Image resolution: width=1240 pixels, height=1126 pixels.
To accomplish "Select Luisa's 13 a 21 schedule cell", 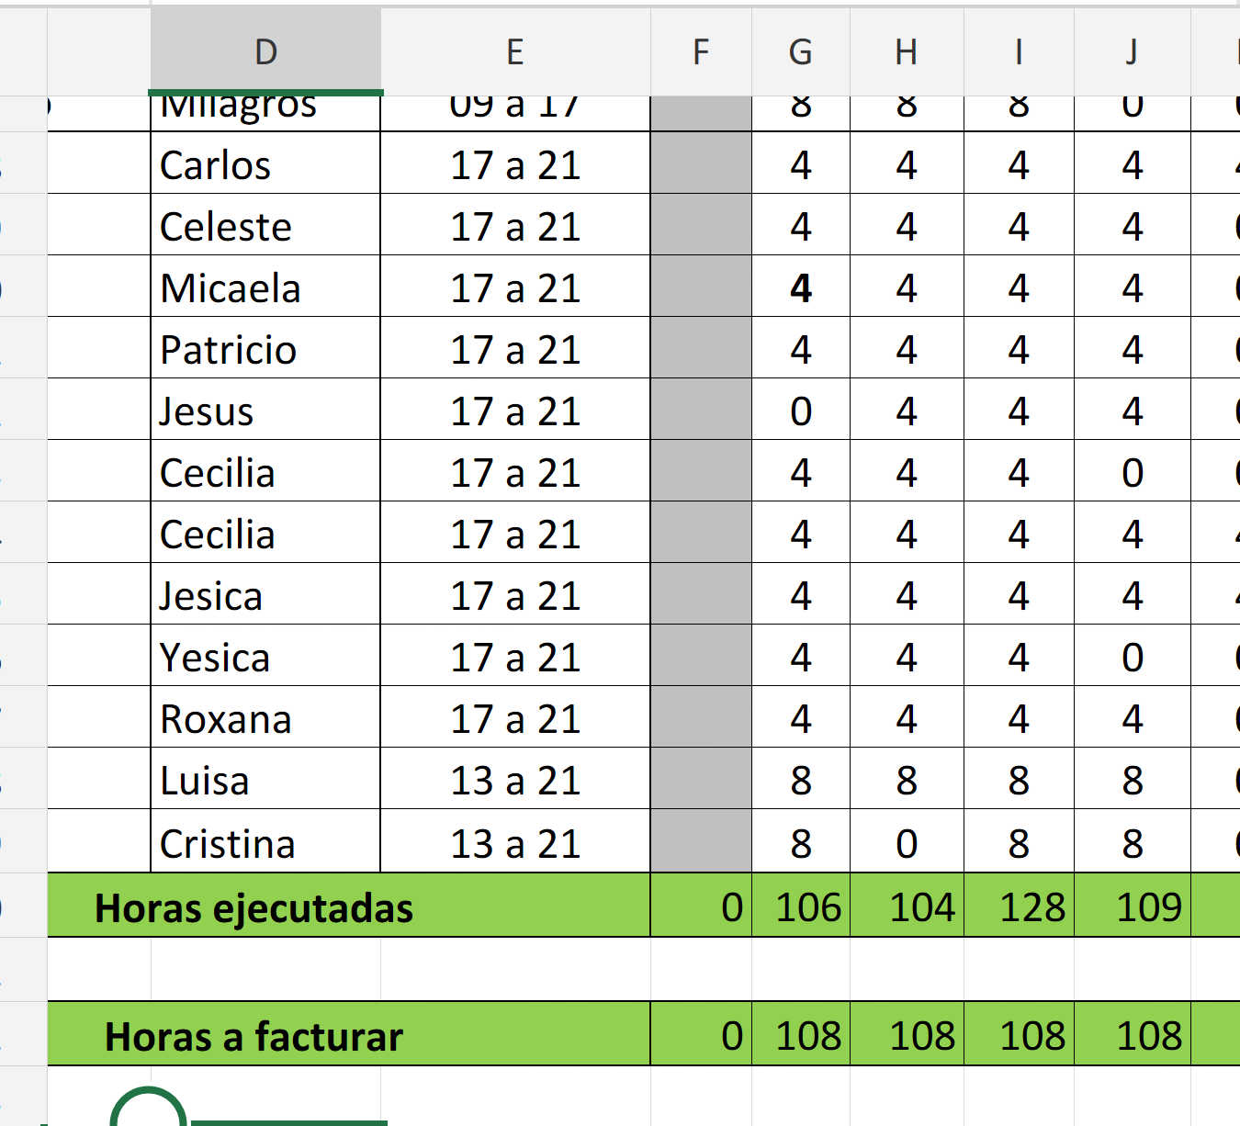I will (515, 781).
